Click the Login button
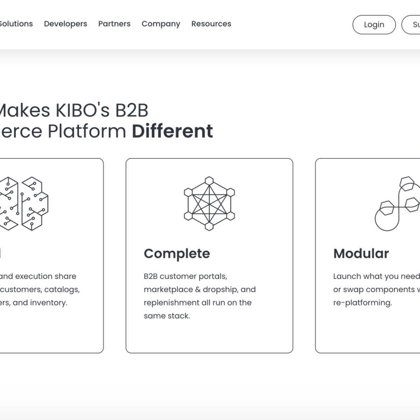The width and height of the screenshot is (420, 420). point(374,24)
